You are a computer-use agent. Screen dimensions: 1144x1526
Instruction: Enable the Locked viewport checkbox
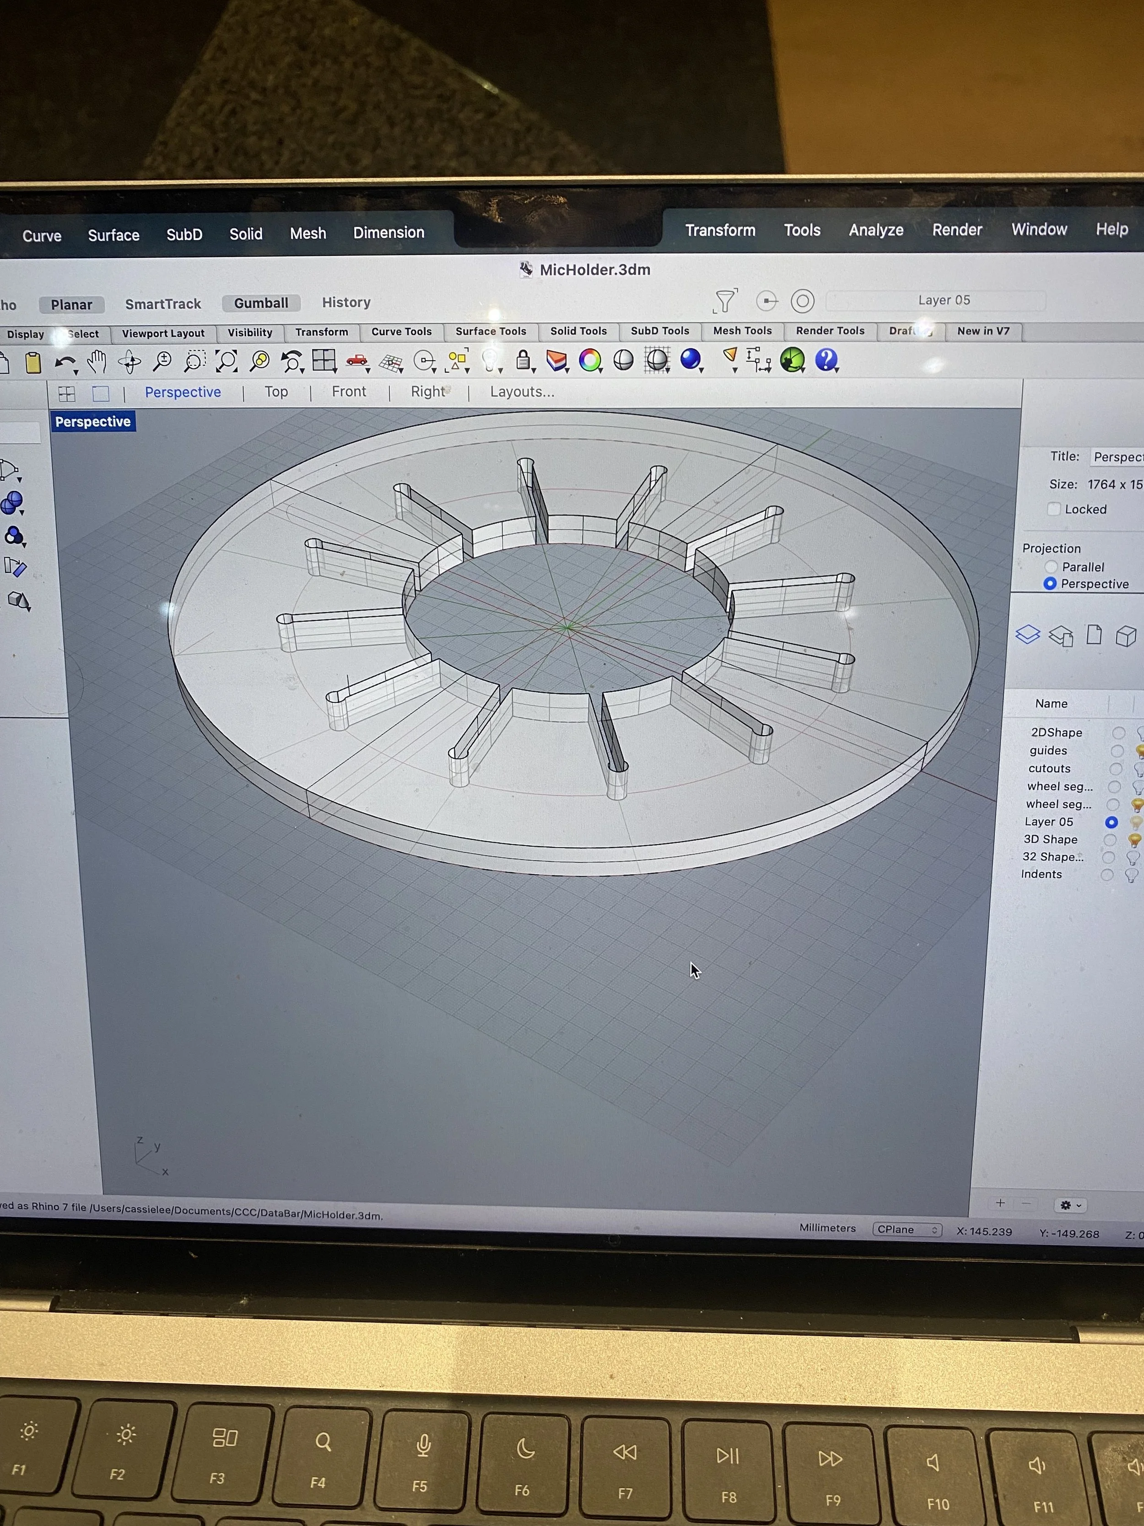coord(1054,509)
